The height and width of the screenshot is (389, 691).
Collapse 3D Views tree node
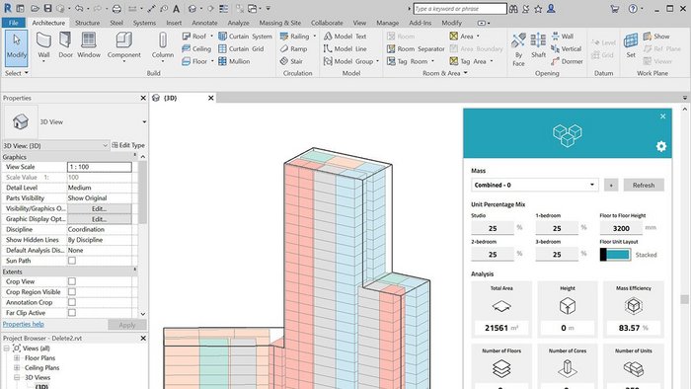point(17,377)
